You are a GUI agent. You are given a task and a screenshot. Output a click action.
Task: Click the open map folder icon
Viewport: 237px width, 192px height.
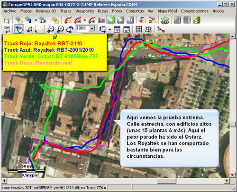point(19,20)
